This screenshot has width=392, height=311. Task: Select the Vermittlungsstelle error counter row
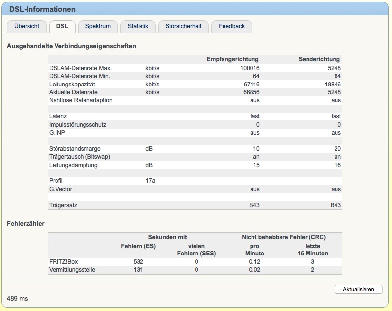[x=195, y=270]
